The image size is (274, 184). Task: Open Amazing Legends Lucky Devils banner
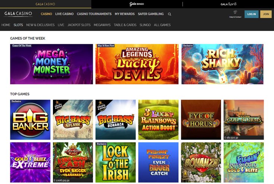[137, 64]
